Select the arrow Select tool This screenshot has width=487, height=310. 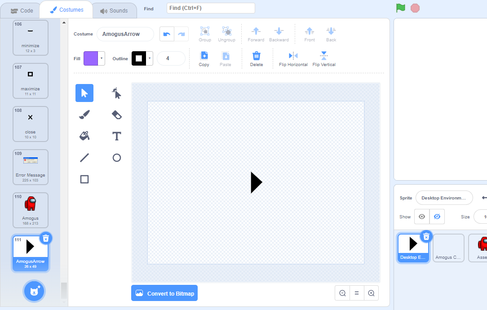[x=84, y=93]
